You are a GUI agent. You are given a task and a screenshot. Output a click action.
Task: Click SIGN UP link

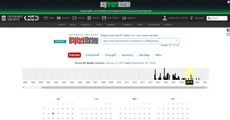[x=173, y=18]
